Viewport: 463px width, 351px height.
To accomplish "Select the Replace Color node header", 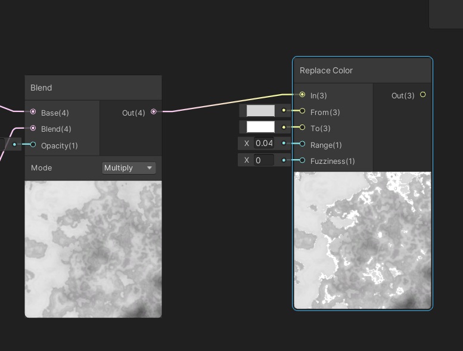I will [x=362, y=70].
